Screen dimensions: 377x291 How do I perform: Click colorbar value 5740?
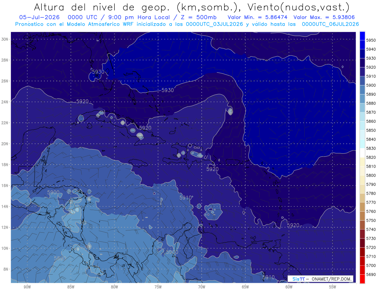[371, 229]
